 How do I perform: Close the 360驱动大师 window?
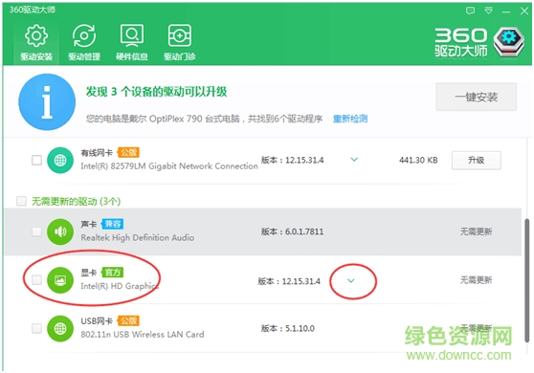[x=524, y=11]
